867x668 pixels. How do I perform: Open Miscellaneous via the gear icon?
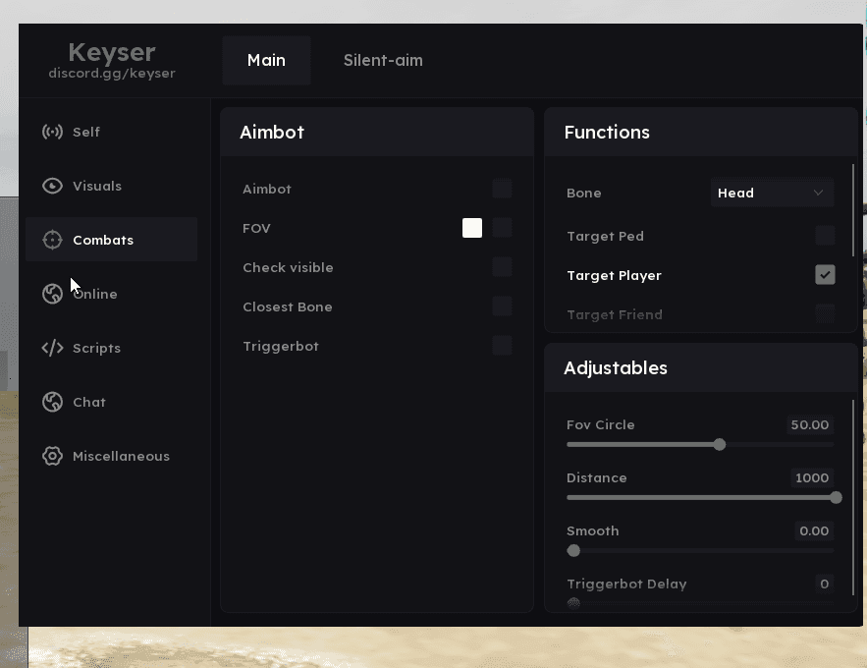pos(52,456)
